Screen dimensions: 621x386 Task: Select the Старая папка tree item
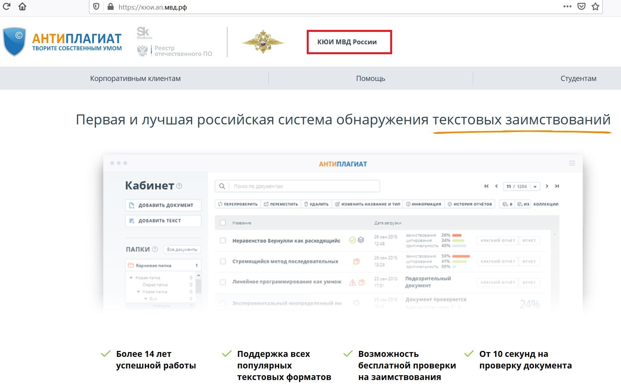[155, 285]
